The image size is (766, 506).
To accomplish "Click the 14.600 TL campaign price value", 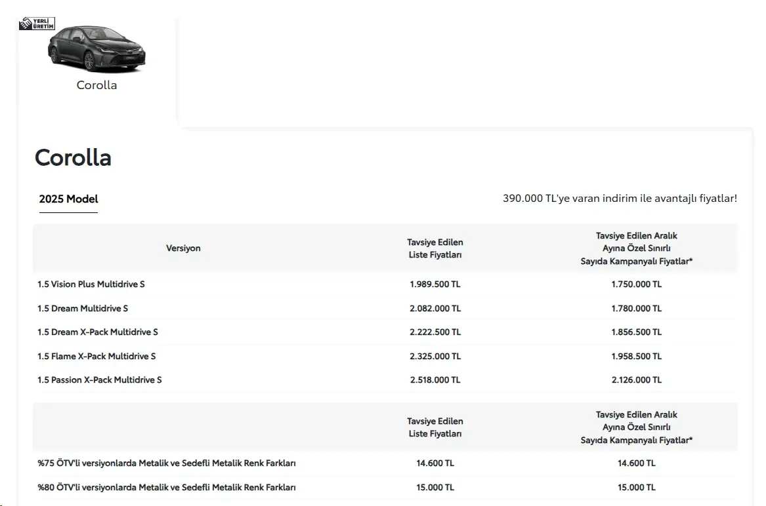I will pos(637,463).
